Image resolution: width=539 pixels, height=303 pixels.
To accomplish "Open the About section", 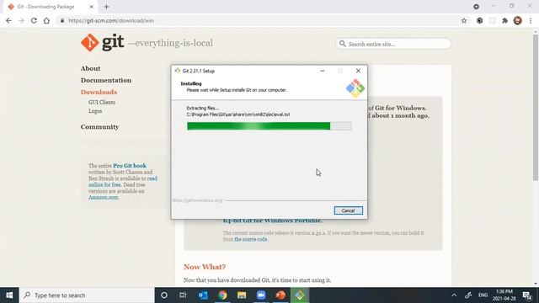I will click(90, 68).
